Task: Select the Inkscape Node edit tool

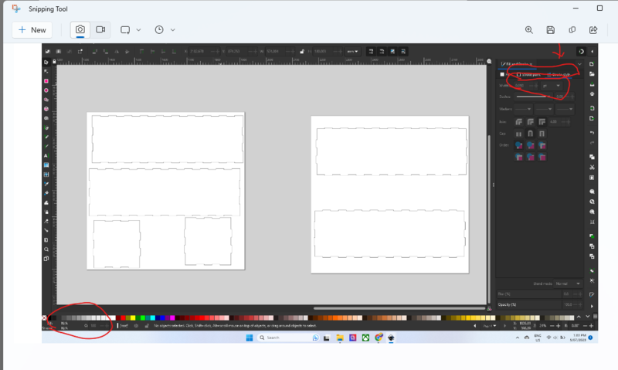Action: pyautogui.click(x=46, y=71)
